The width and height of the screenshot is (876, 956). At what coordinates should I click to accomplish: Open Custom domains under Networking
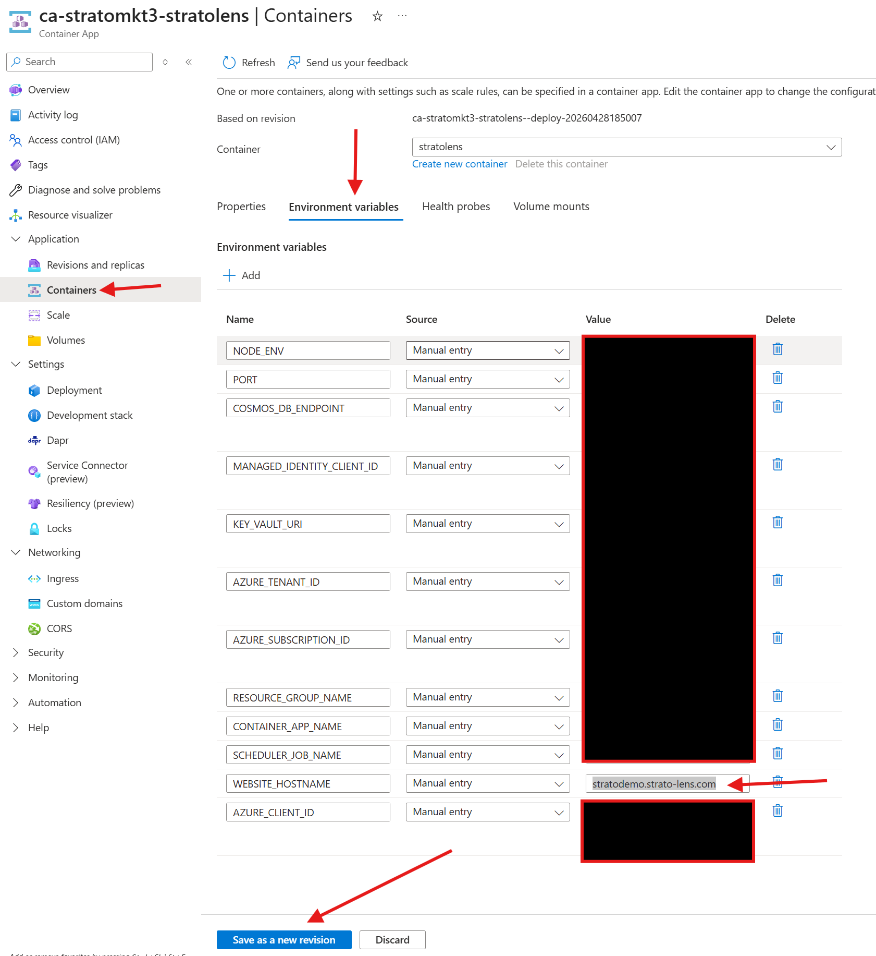(84, 603)
